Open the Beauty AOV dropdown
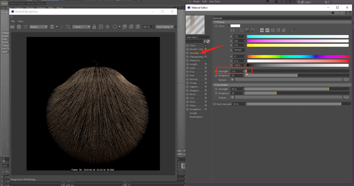 point(39,27)
